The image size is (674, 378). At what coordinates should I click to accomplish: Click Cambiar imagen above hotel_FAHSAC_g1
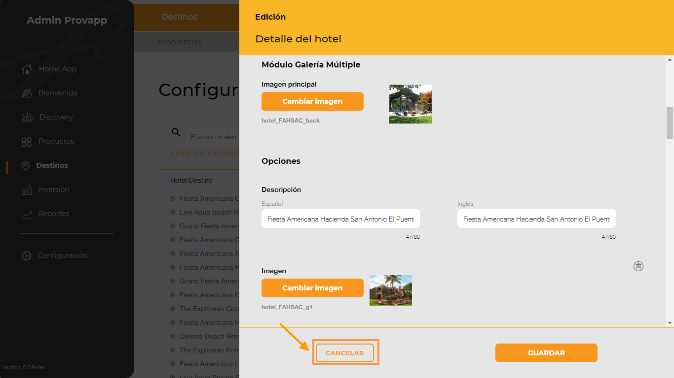(x=312, y=288)
